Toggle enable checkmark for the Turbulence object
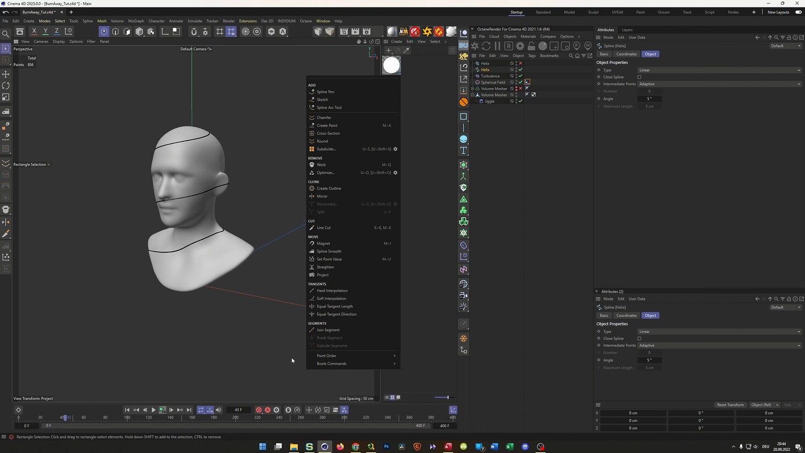Screen dimensions: 805x453 click(521, 76)
